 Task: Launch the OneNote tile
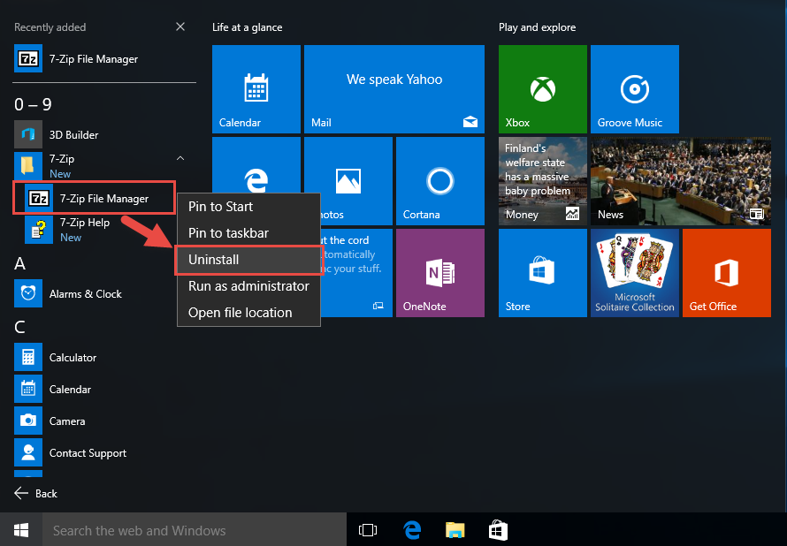pos(440,273)
